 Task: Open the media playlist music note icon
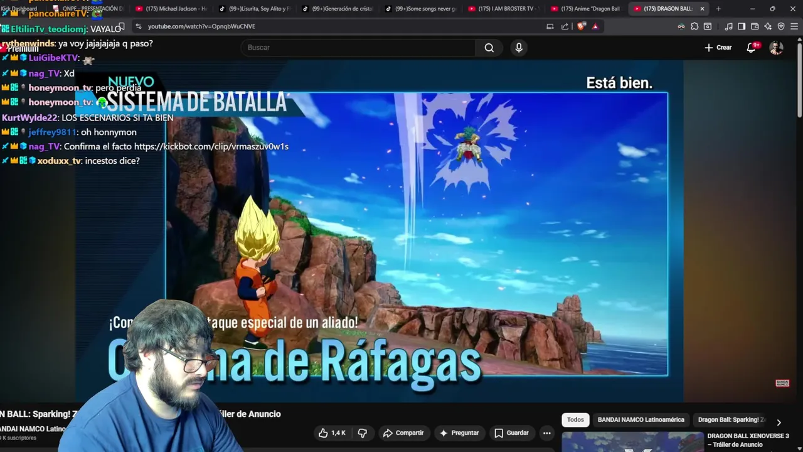click(728, 26)
